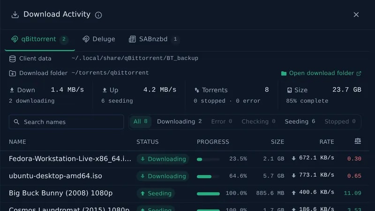Click the ~/torrents/qbittorrent folder path

click(110, 73)
